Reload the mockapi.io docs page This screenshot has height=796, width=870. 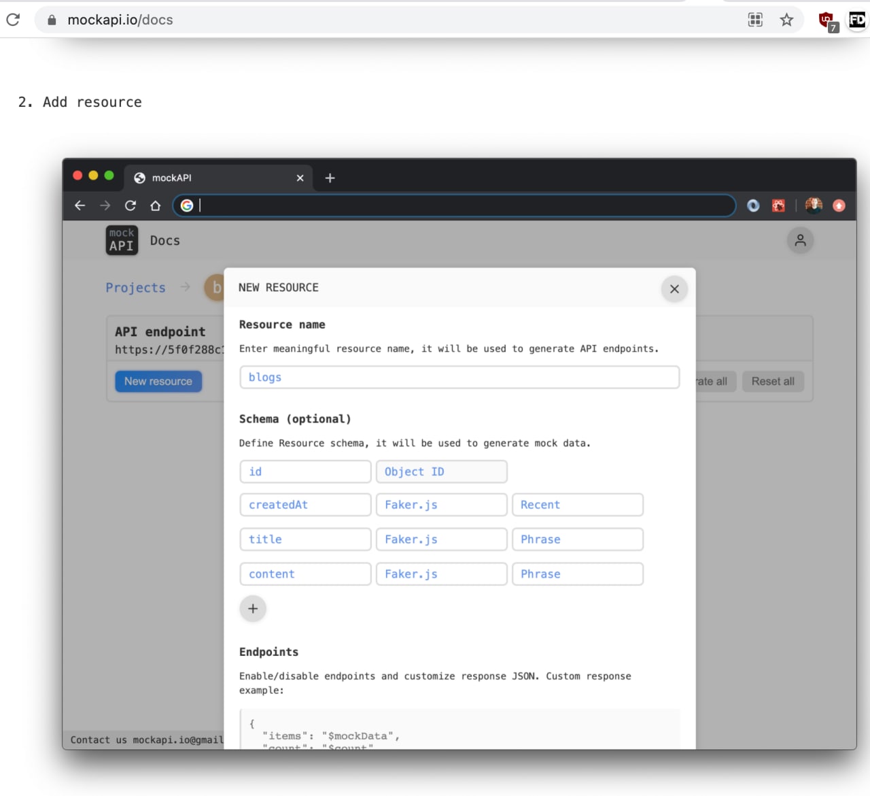(x=13, y=20)
